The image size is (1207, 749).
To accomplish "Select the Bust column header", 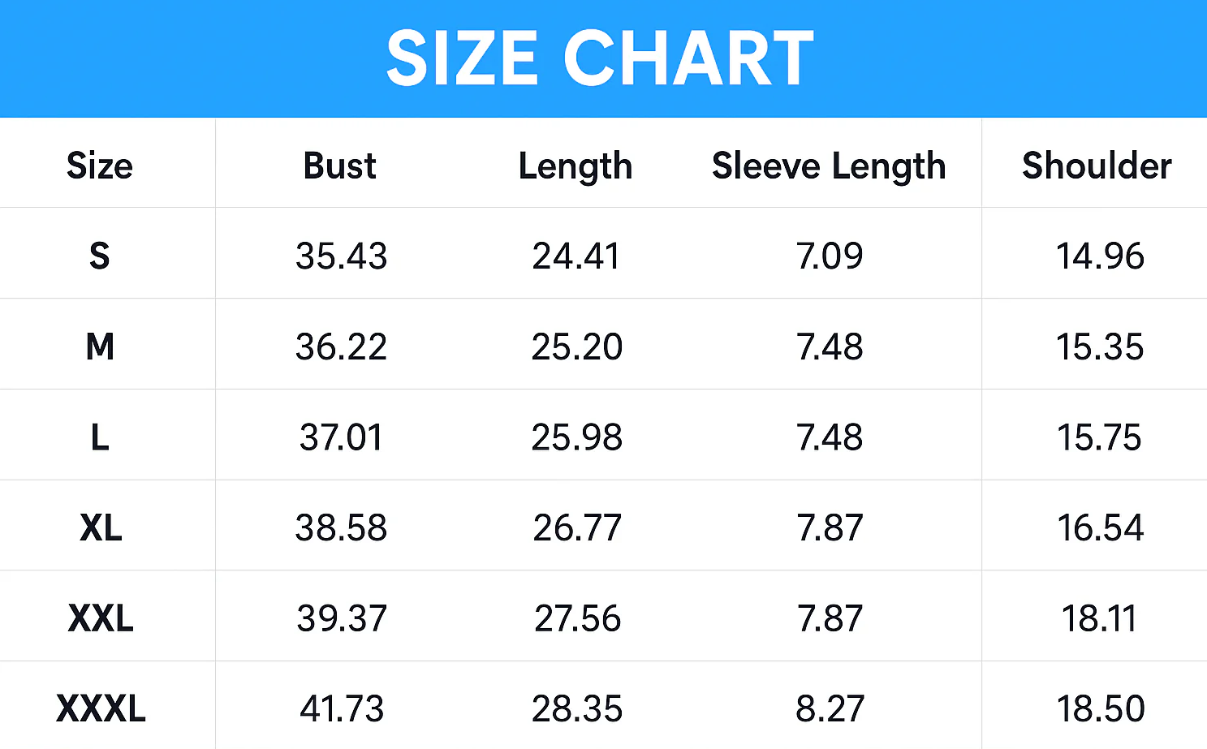I will click(340, 166).
